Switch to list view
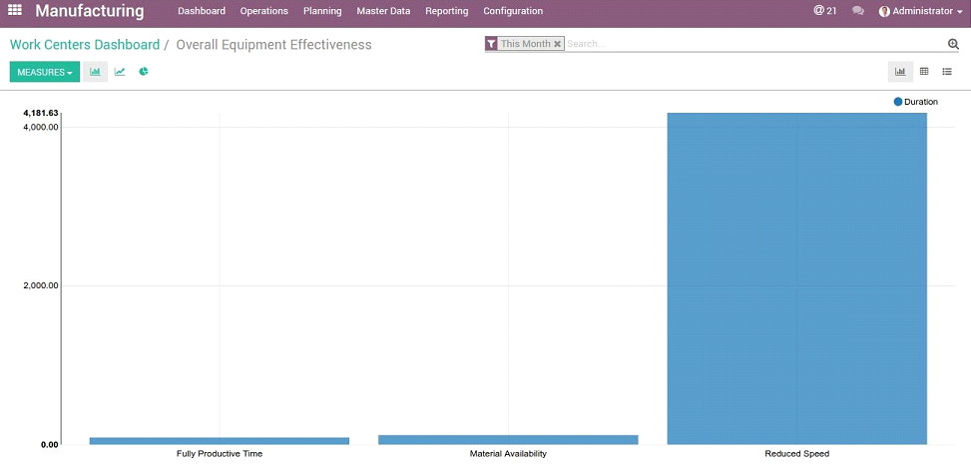This screenshot has width=971, height=464. pyautogui.click(x=947, y=72)
